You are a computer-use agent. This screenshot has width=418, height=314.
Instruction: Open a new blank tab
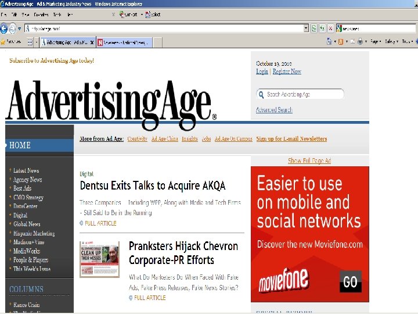157,42
